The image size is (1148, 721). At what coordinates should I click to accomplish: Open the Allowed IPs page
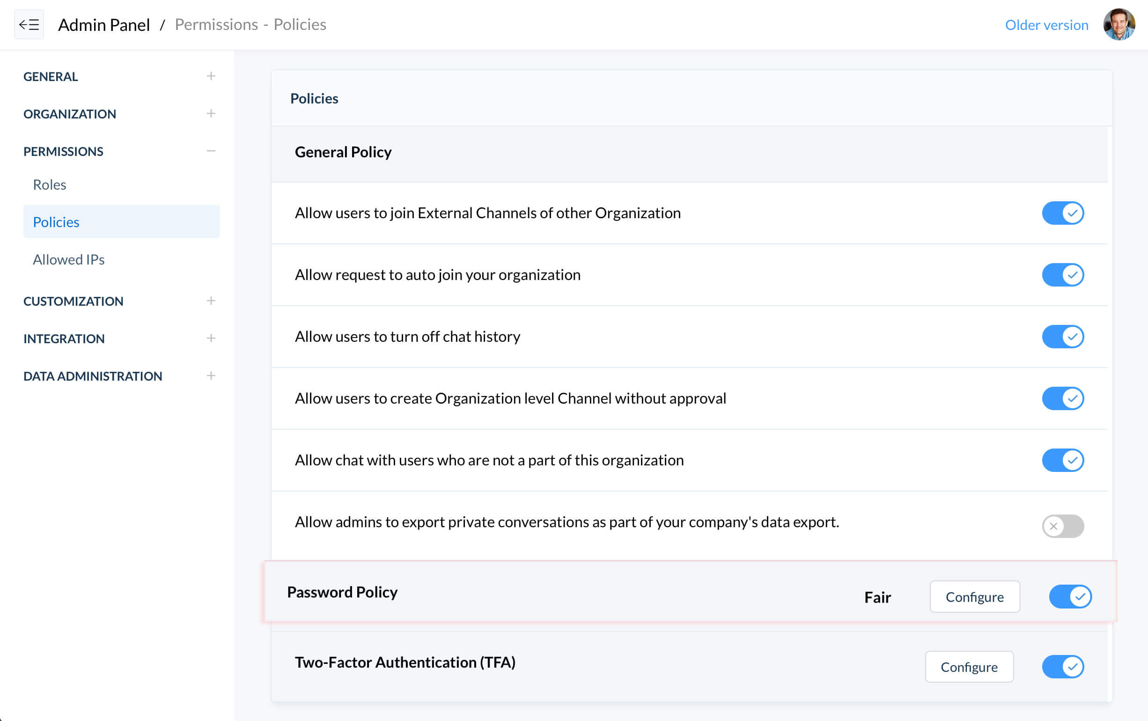pos(69,259)
